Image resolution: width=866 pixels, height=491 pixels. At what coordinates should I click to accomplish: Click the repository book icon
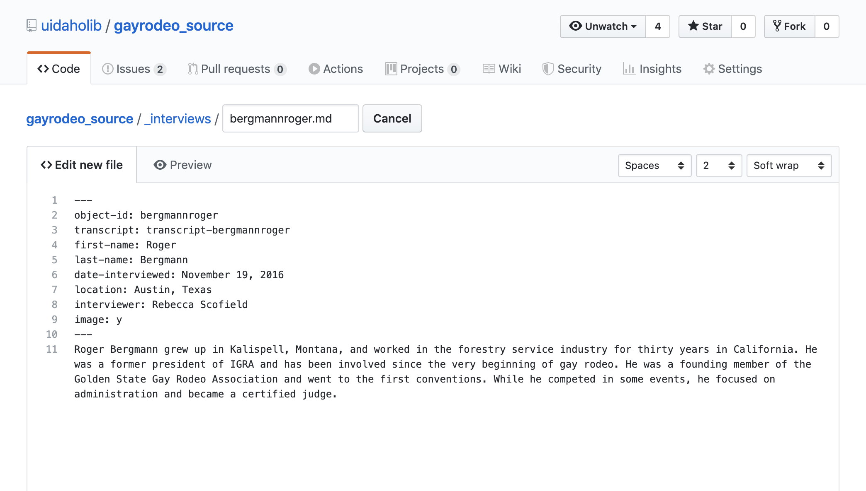point(31,25)
